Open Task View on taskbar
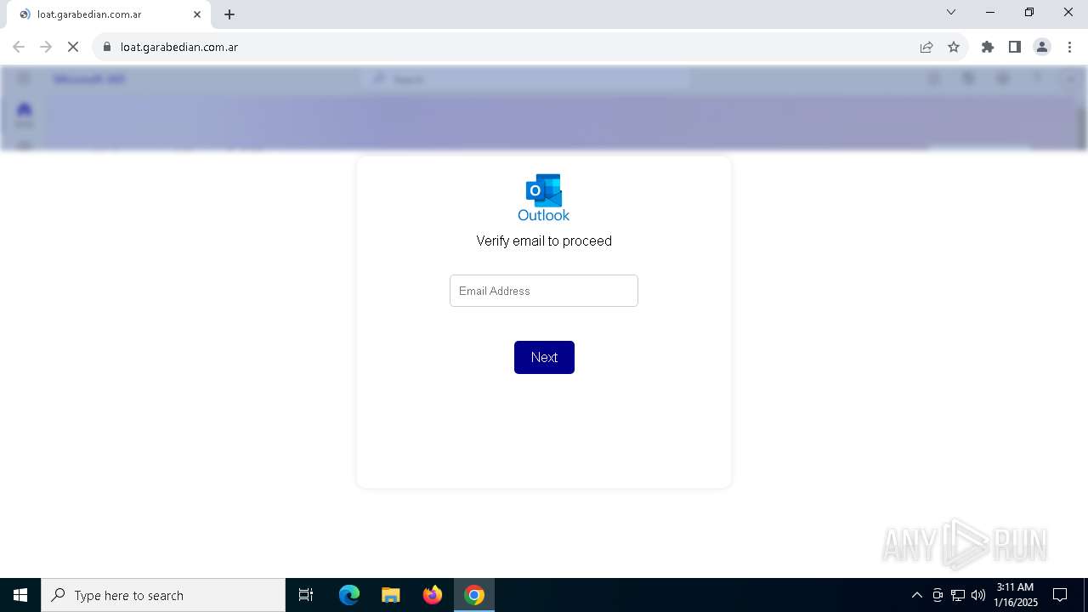The height and width of the screenshot is (612, 1088). [306, 595]
